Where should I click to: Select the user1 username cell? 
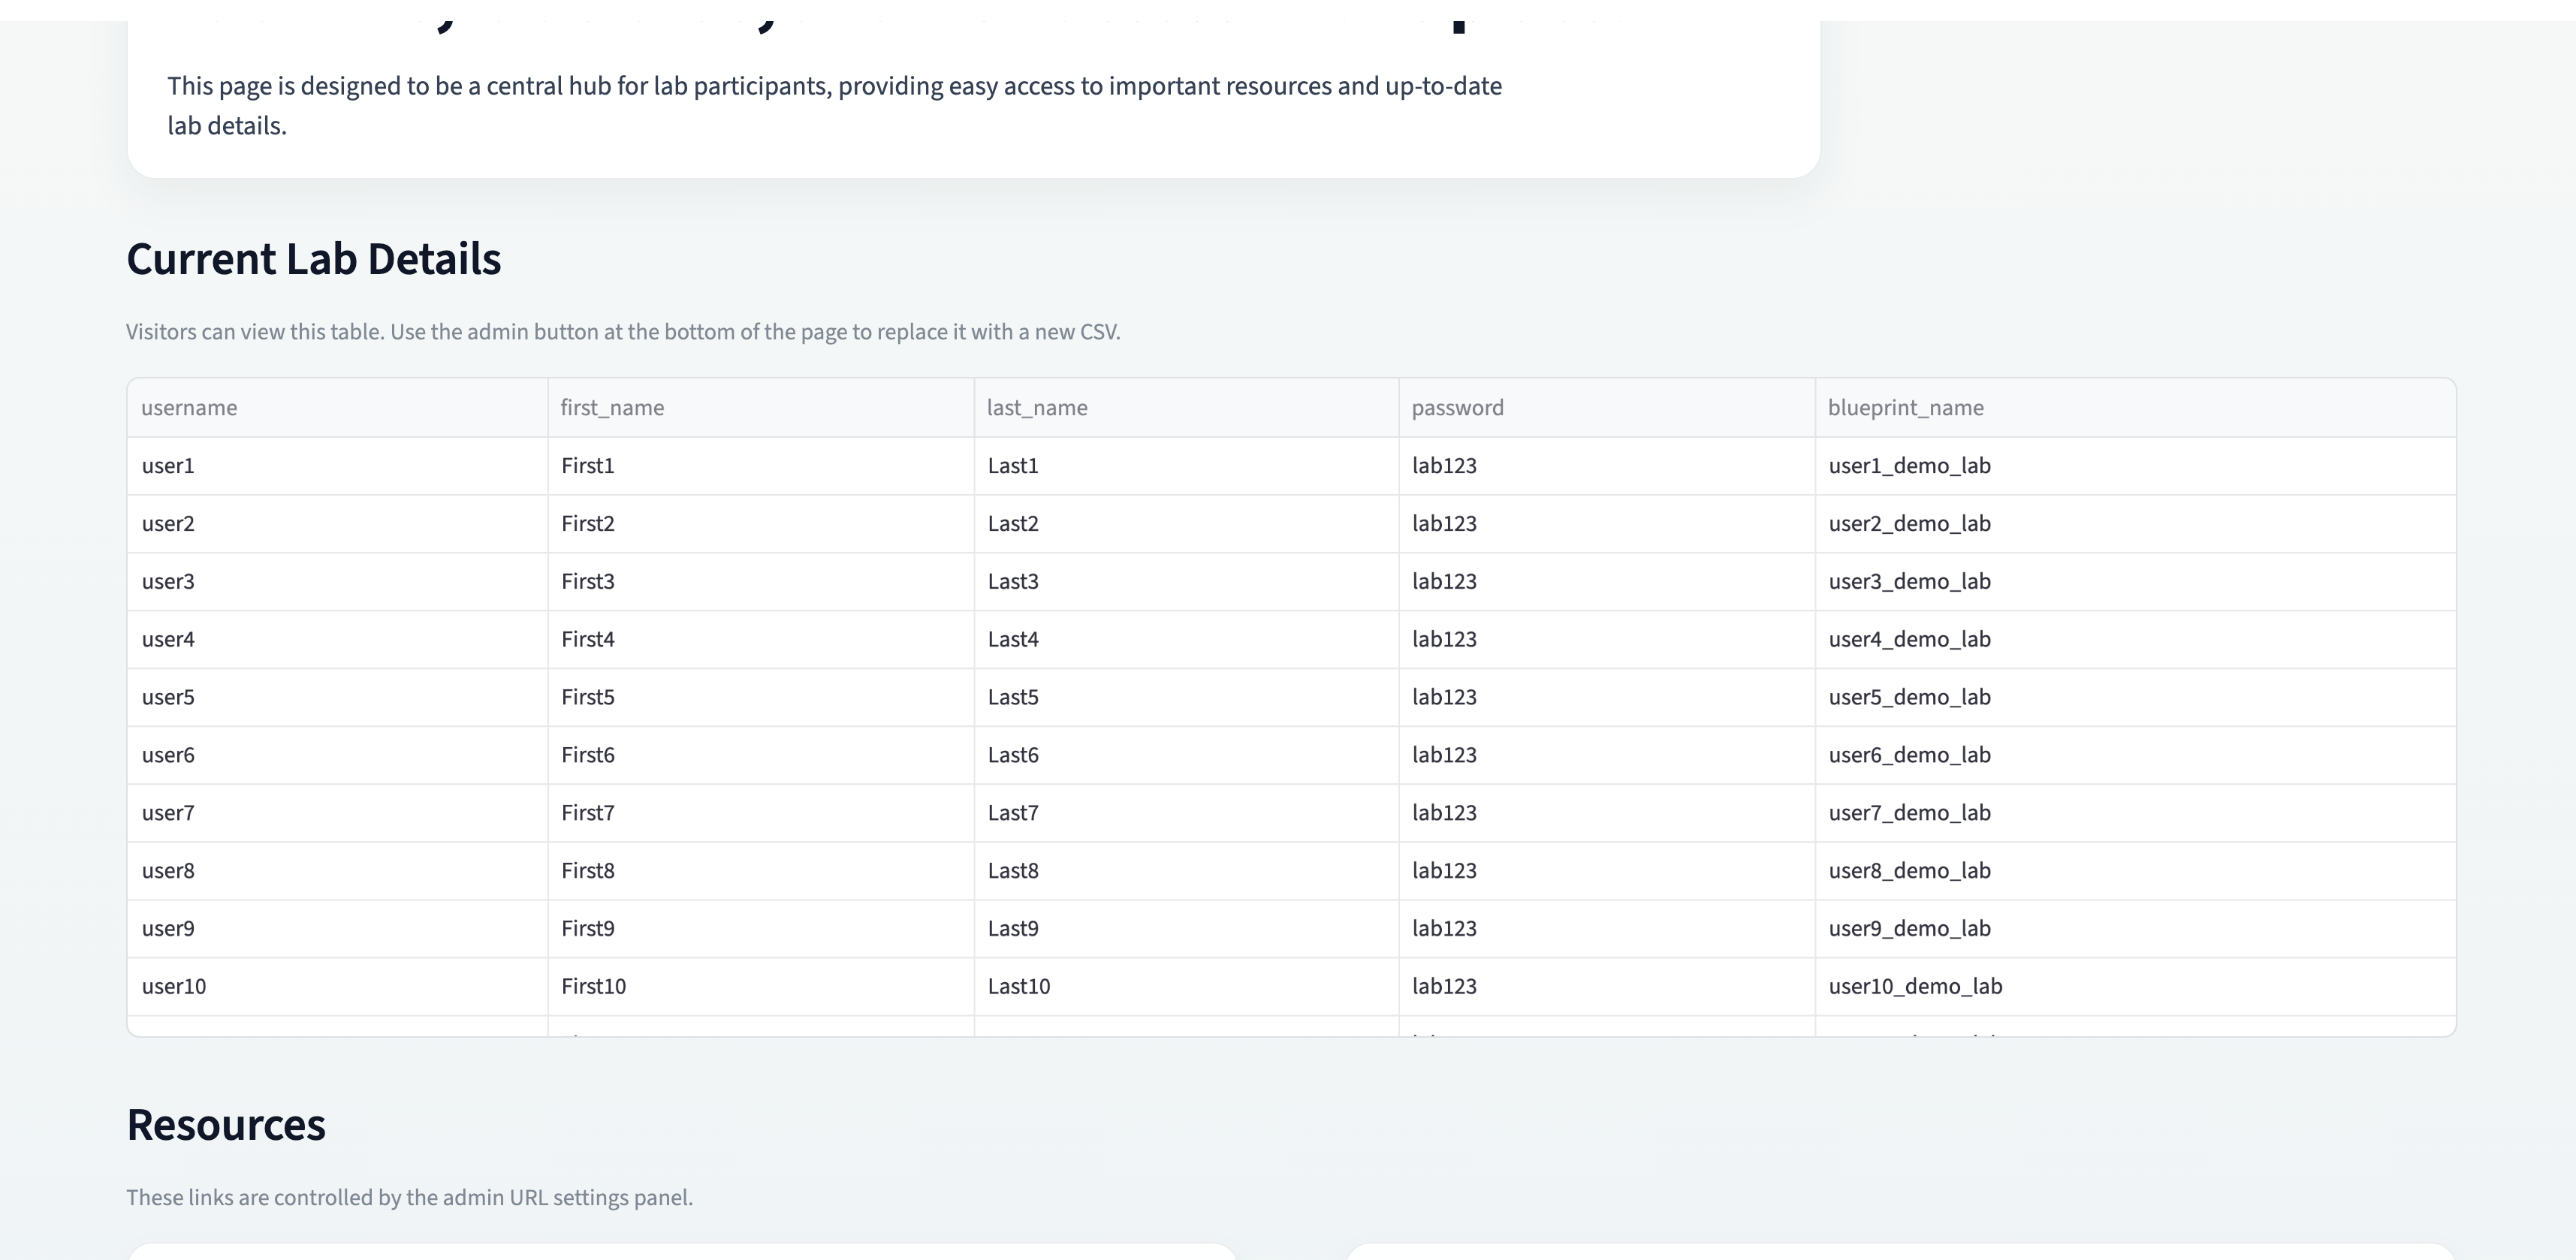click(x=337, y=466)
